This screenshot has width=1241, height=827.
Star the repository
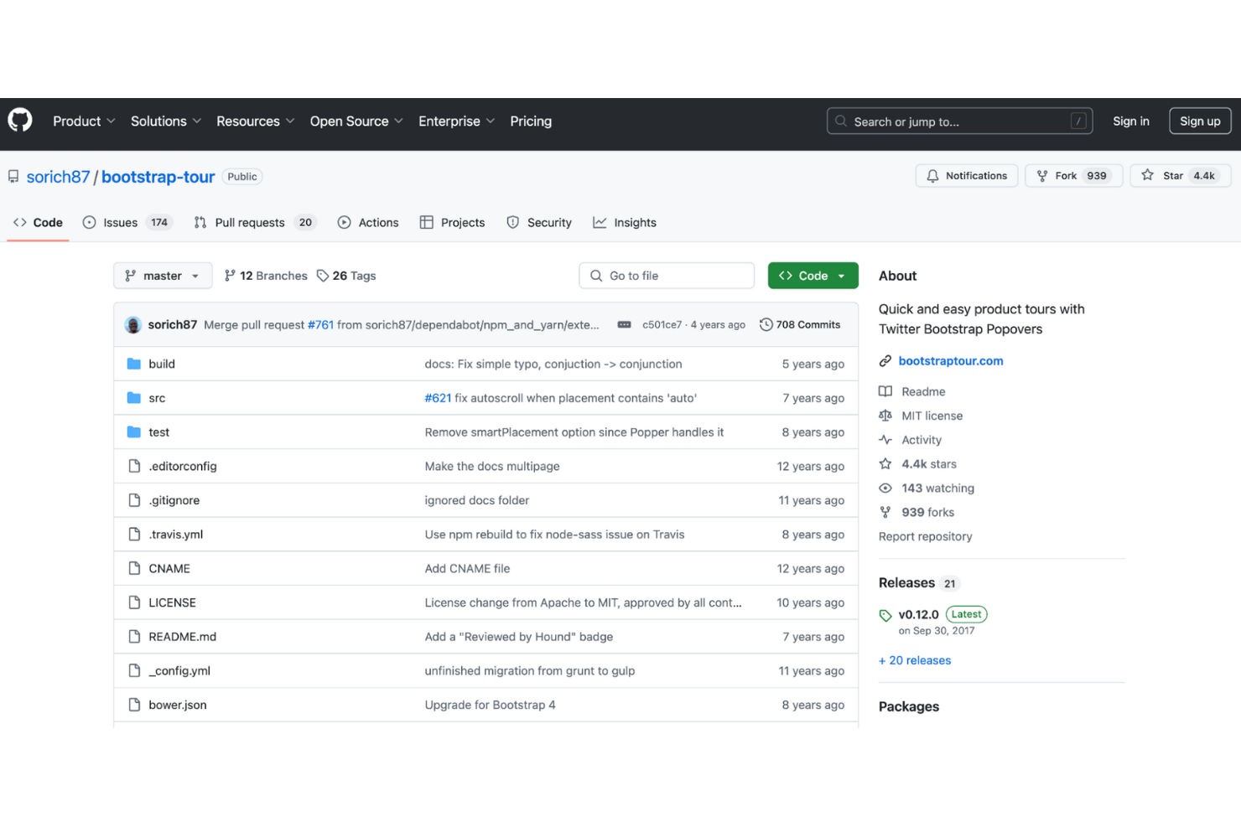(1180, 176)
